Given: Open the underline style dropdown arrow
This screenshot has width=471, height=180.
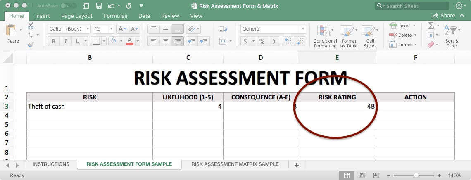Looking at the screenshot, I should coord(86,41).
